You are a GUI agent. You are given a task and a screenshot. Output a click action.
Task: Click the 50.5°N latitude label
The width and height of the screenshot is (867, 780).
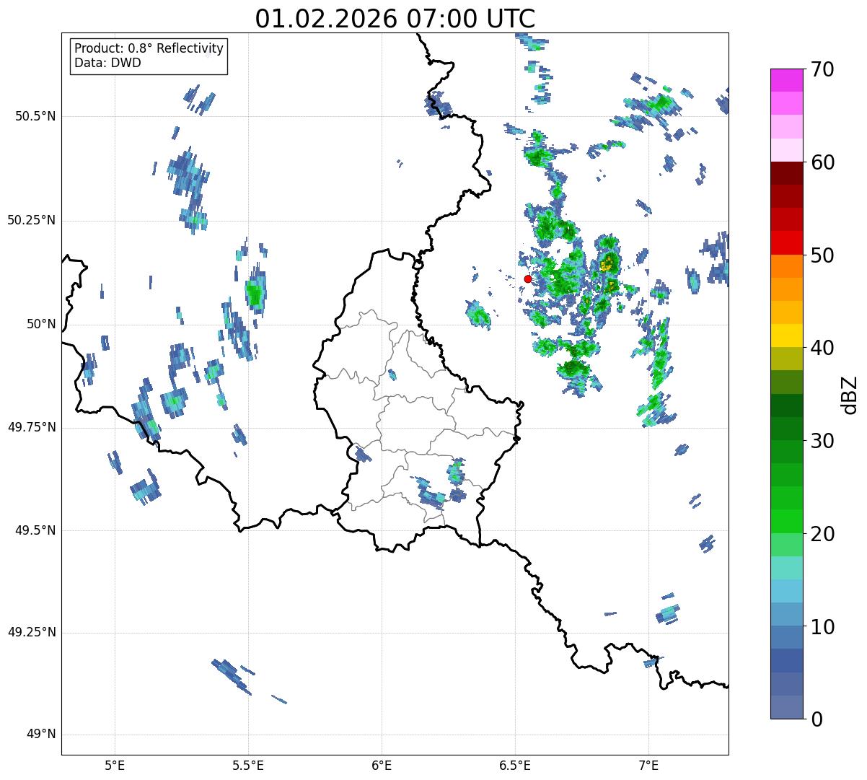[x=35, y=116]
